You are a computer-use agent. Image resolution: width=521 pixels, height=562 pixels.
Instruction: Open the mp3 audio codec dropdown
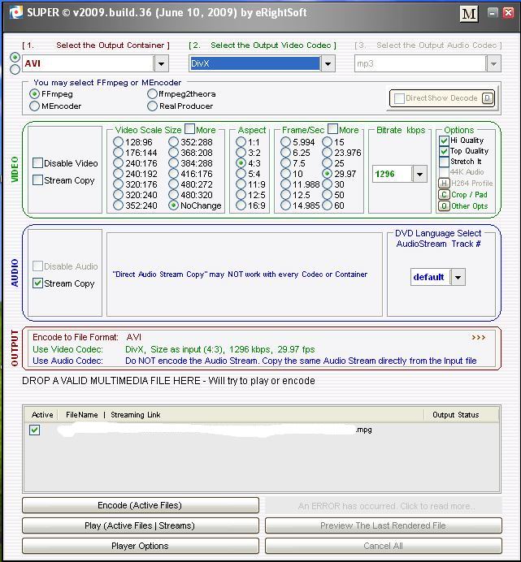pyautogui.click(x=493, y=64)
